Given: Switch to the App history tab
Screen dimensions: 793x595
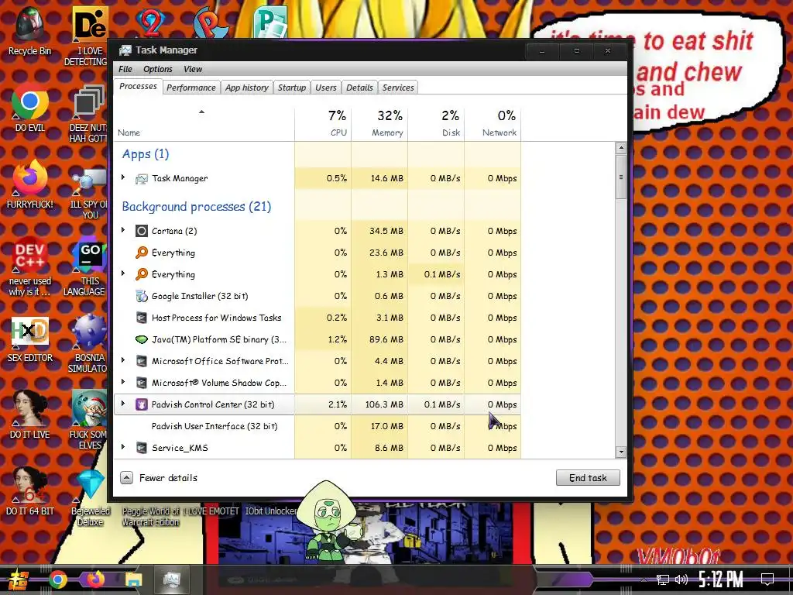Looking at the screenshot, I should (247, 88).
